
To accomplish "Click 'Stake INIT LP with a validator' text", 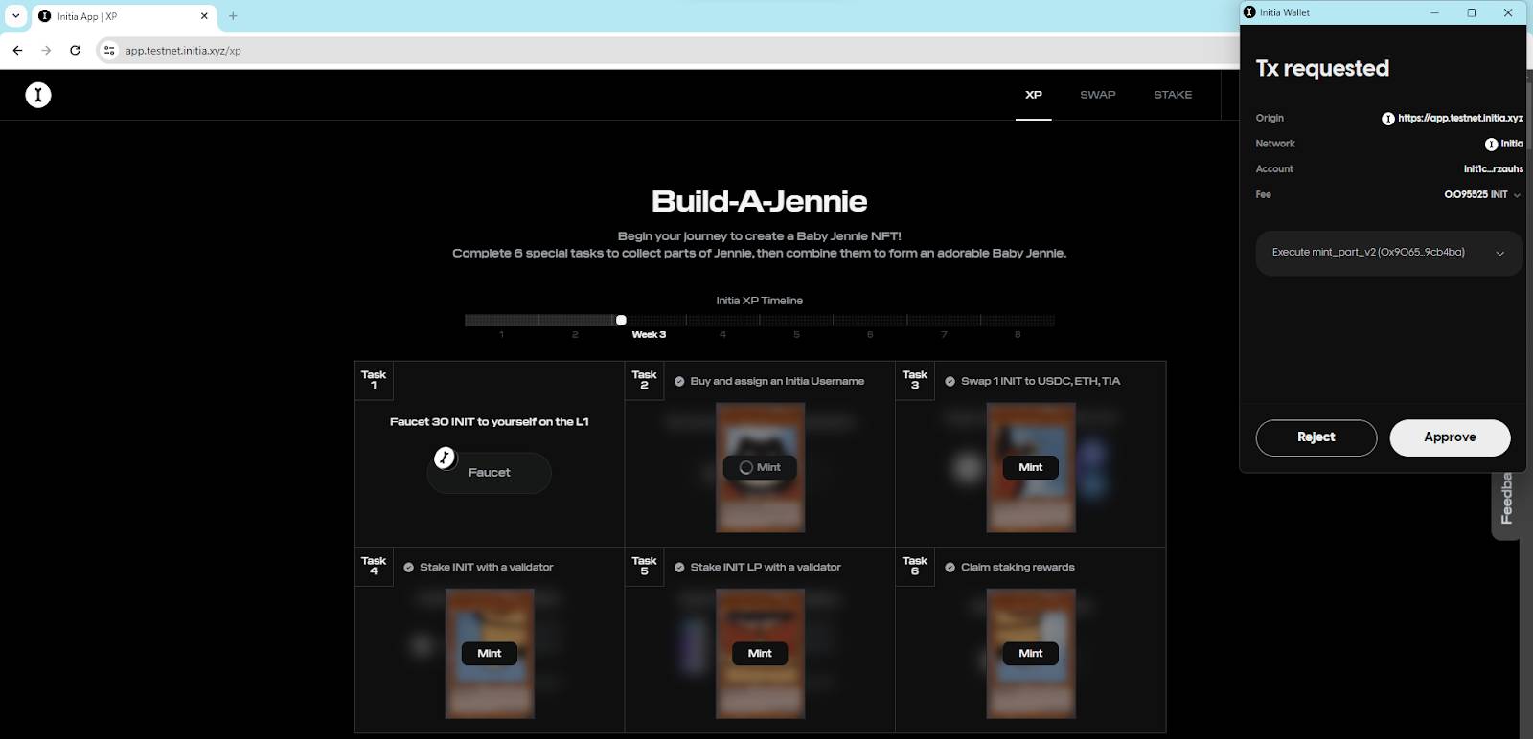I will pyautogui.click(x=766, y=568).
